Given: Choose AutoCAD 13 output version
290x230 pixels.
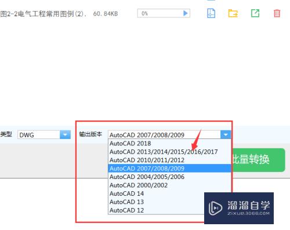Looking at the screenshot, I should 156,202.
